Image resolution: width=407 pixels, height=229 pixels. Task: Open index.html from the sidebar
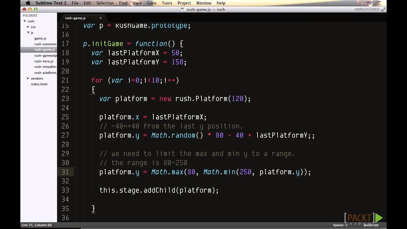(x=39, y=84)
